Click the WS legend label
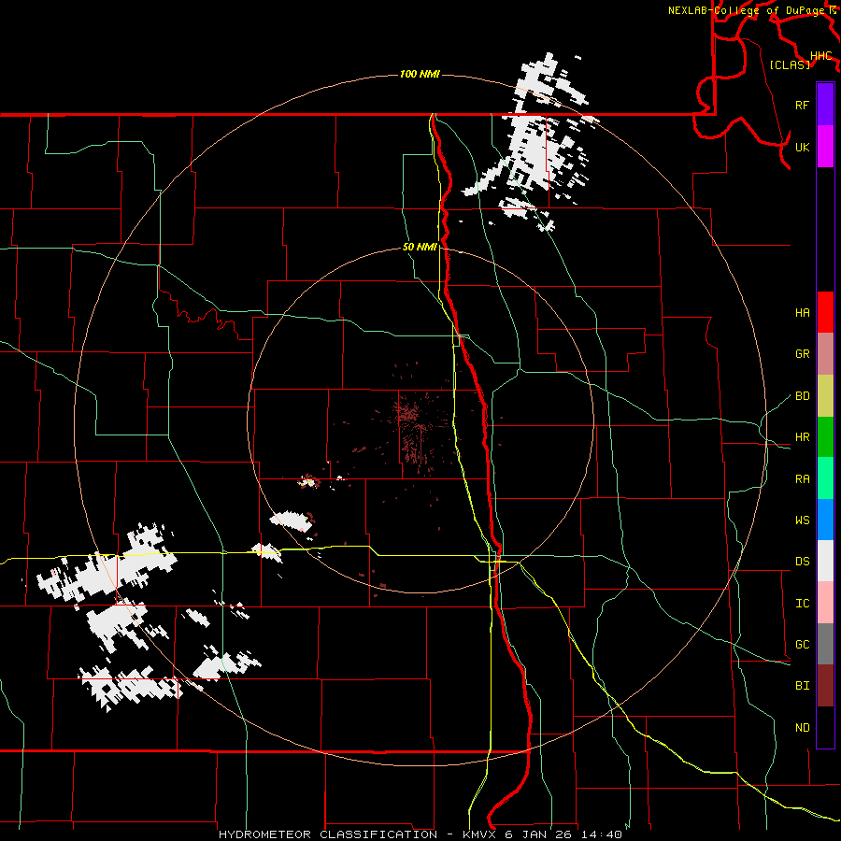 (802, 520)
